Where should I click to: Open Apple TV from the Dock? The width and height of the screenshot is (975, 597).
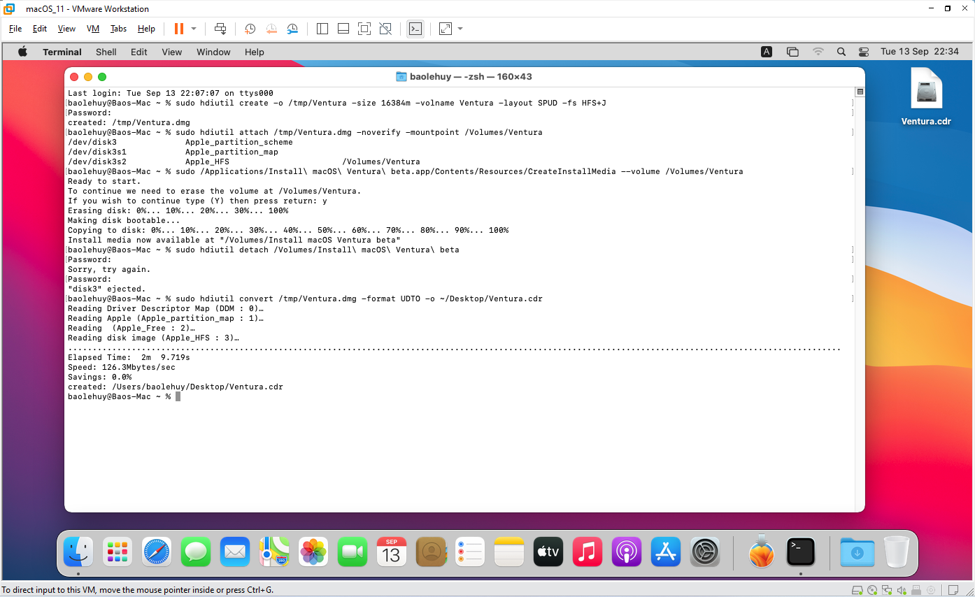[548, 552]
